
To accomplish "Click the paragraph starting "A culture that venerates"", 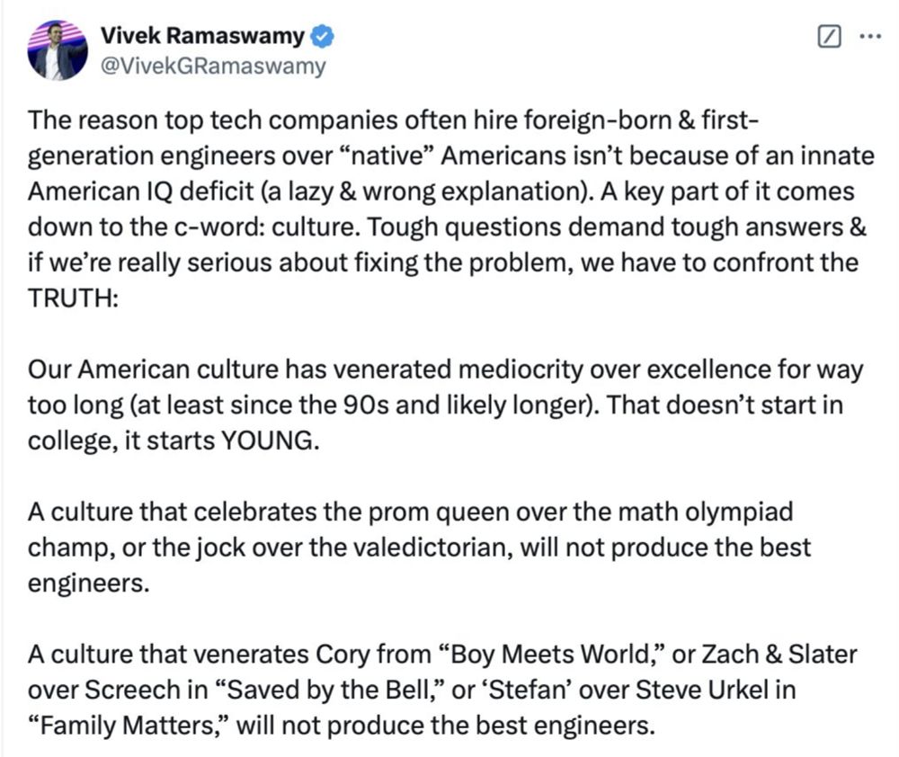I will 442,690.
